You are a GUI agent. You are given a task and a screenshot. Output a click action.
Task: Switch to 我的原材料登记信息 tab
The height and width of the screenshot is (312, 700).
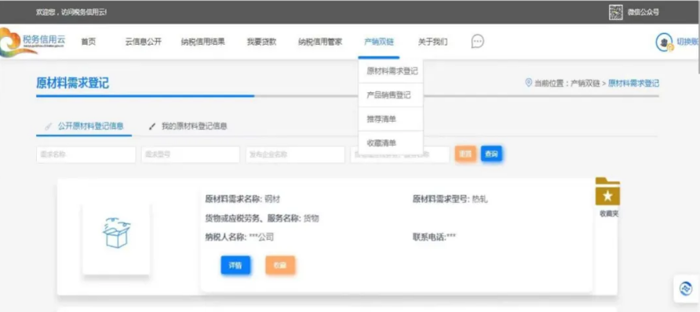188,126
